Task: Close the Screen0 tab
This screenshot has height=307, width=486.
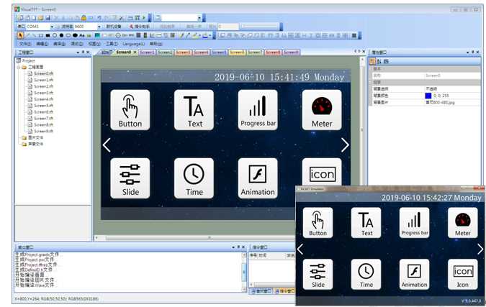Action: [x=135, y=52]
